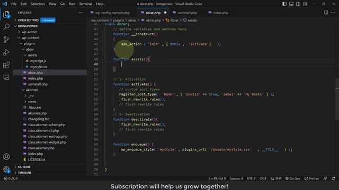
Task: Change CRLF end of line sequence
Action: pyautogui.click(x=263, y=178)
